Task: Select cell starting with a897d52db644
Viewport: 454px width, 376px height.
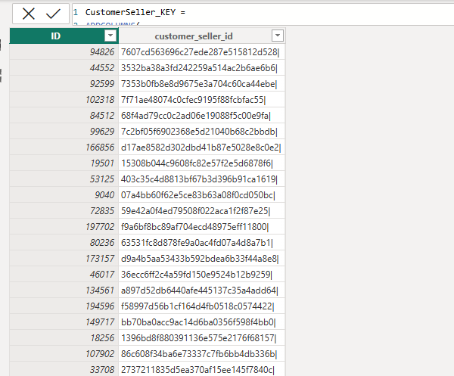Action: click(x=200, y=291)
